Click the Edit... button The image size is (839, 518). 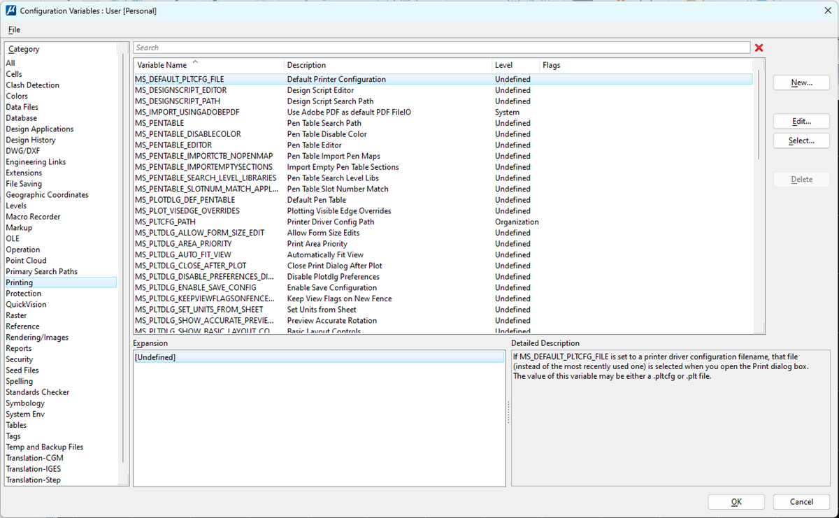801,121
